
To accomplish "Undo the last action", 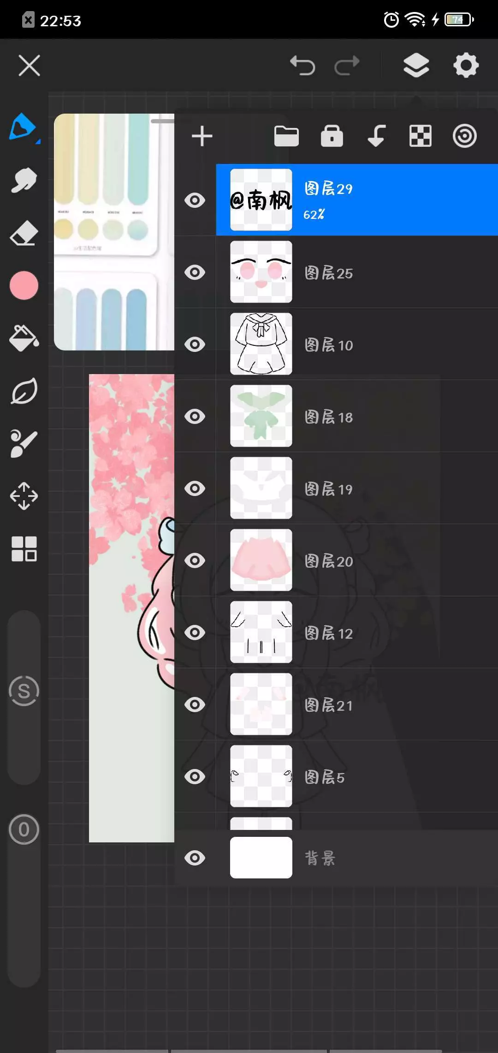I will [x=302, y=65].
